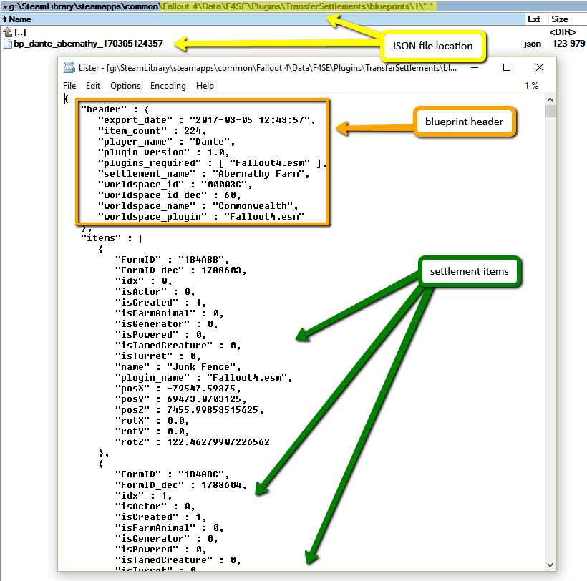Click the "rotY" : 0.0 line
587x581 pixels.
pyautogui.click(x=152, y=431)
